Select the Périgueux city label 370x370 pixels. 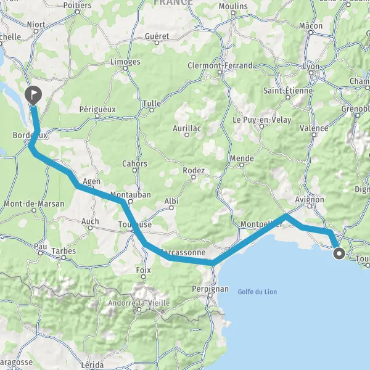click(97, 109)
